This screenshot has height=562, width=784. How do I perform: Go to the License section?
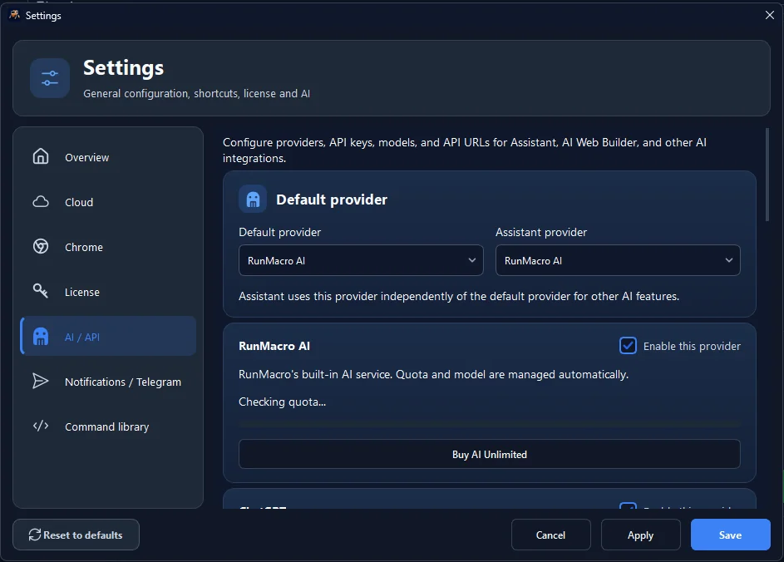click(108, 292)
